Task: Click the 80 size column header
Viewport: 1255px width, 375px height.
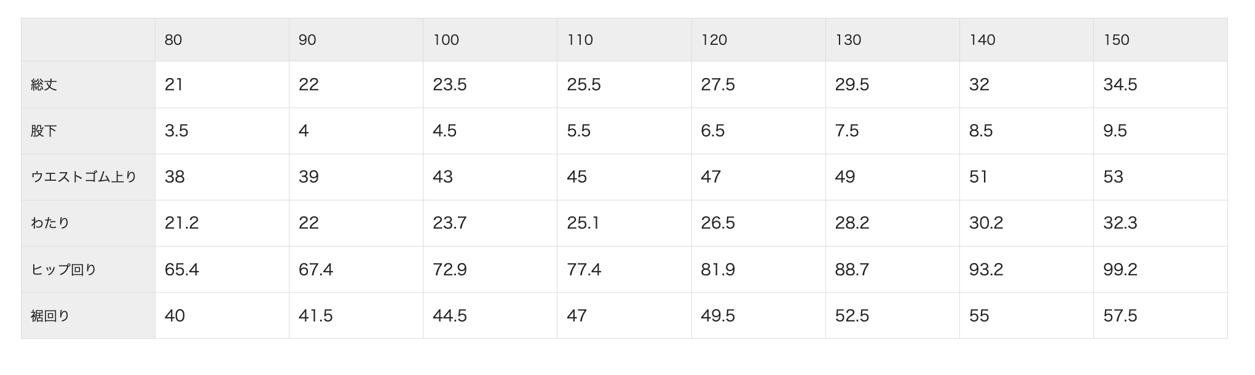Action: [173, 40]
